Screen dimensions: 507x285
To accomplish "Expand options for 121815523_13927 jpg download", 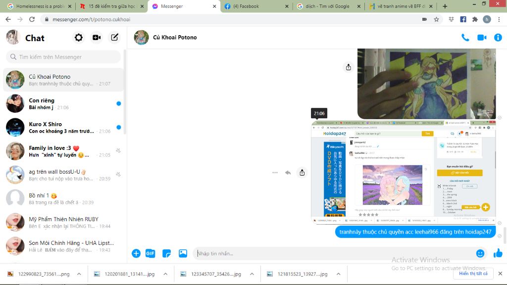I will coord(338,274).
